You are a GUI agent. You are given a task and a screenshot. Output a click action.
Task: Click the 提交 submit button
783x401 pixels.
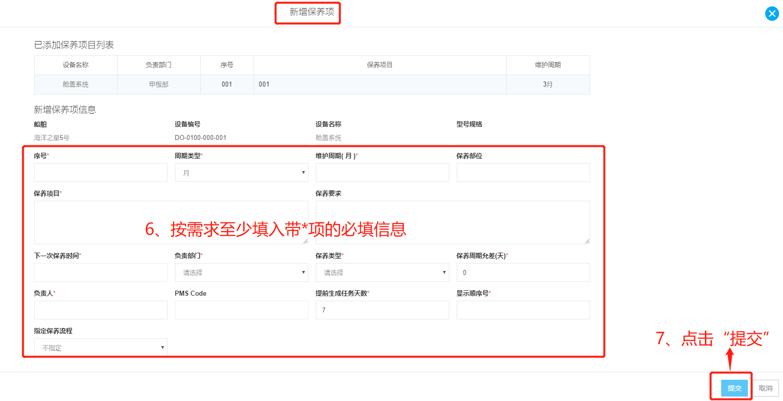click(735, 388)
